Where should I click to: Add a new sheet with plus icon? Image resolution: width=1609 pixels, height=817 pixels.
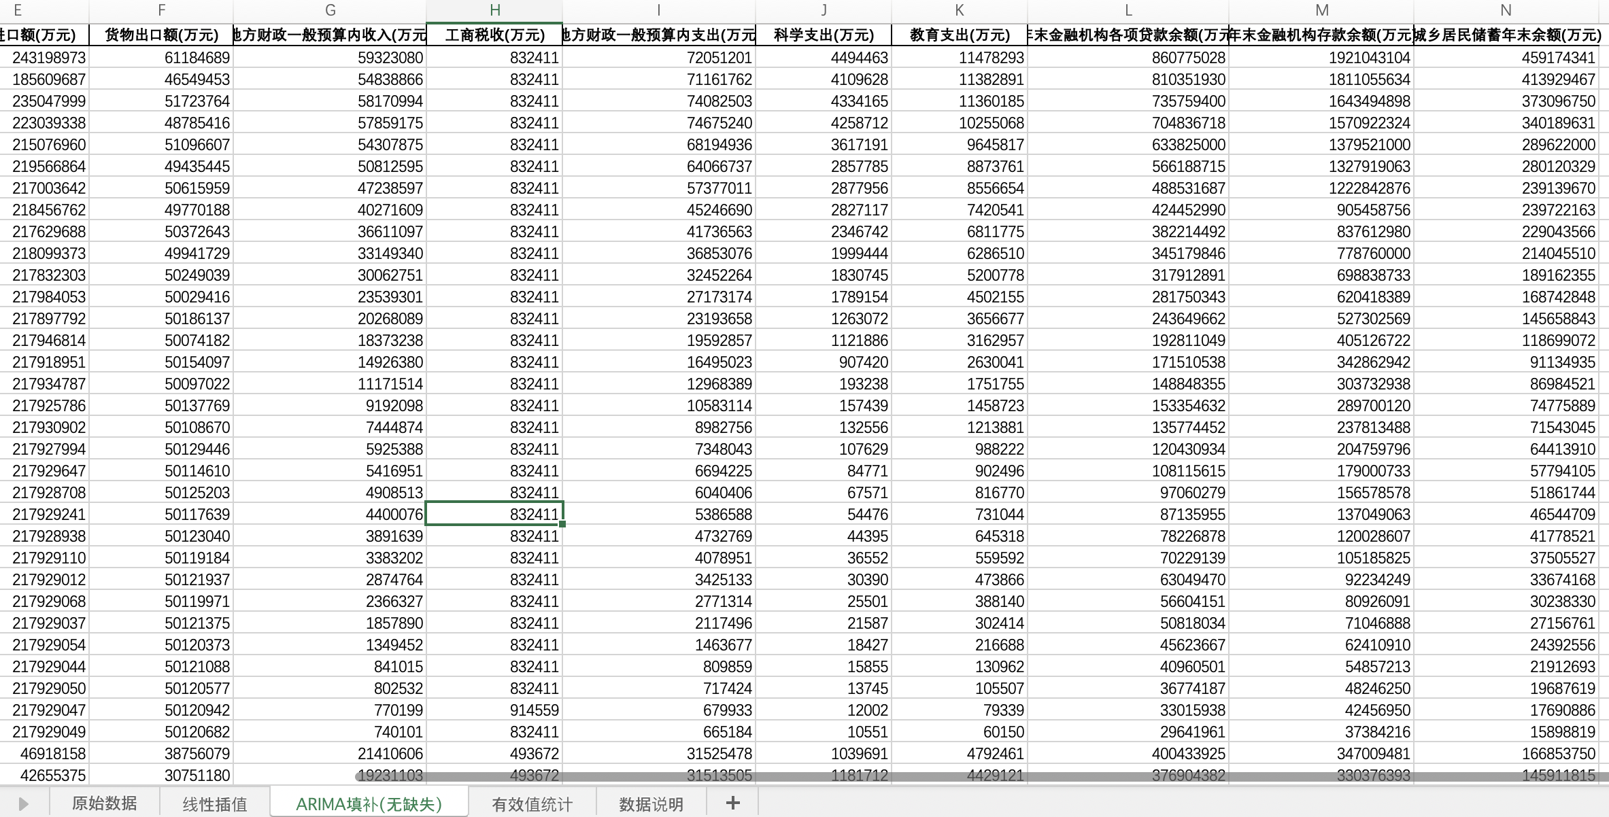pyautogui.click(x=732, y=803)
